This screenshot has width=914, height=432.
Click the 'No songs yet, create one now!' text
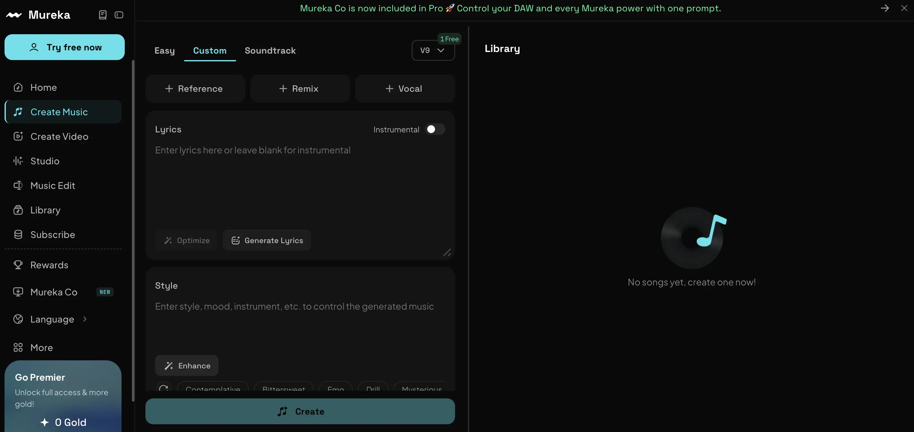(692, 282)
